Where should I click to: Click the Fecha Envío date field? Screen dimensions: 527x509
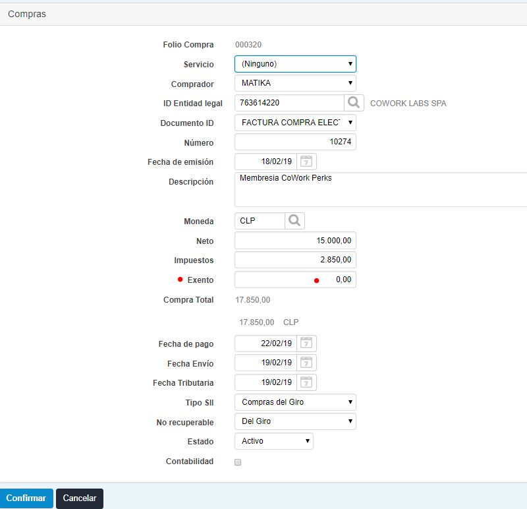point(265,363)
